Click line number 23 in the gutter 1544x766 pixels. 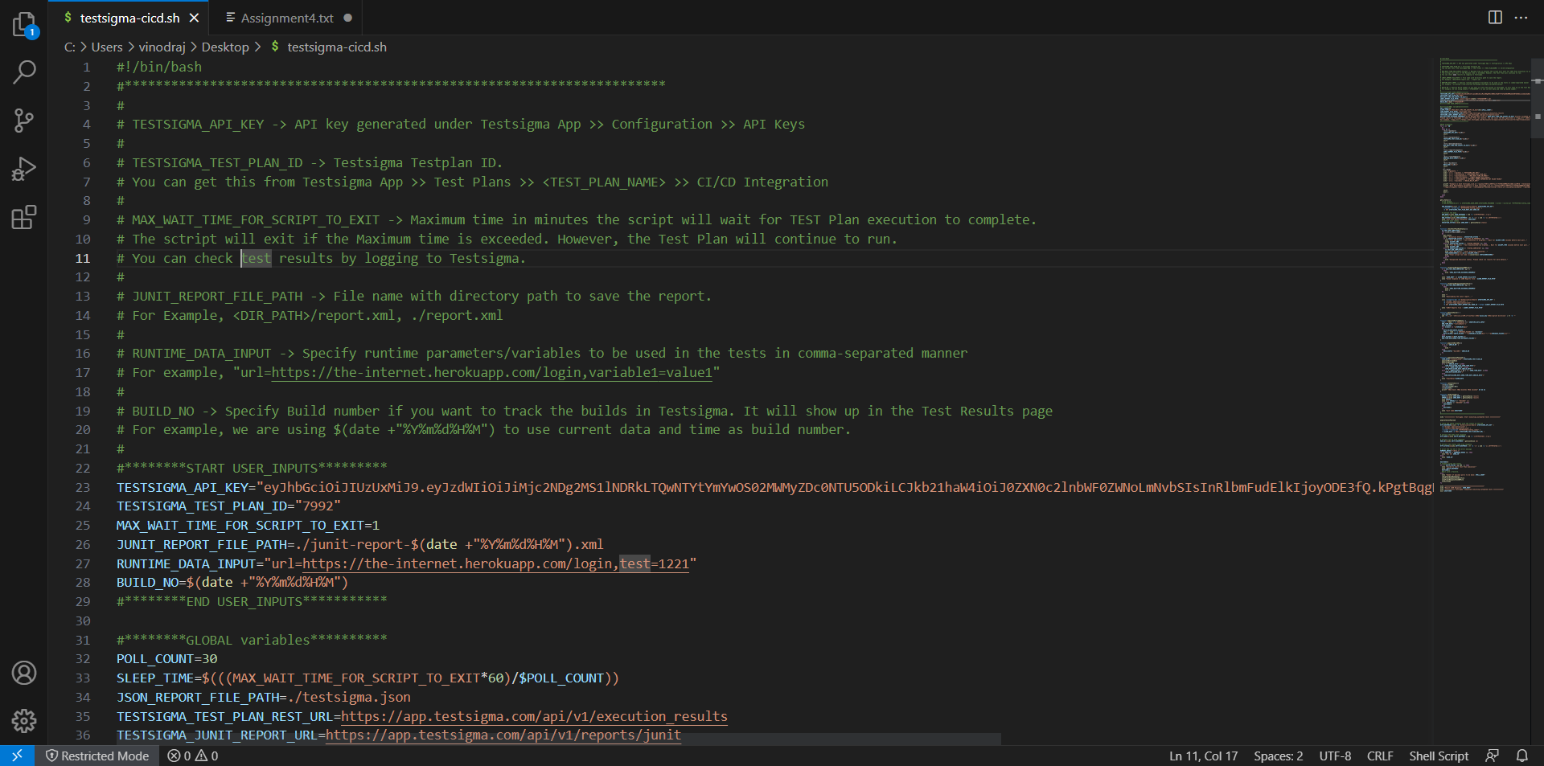(83, 487)
